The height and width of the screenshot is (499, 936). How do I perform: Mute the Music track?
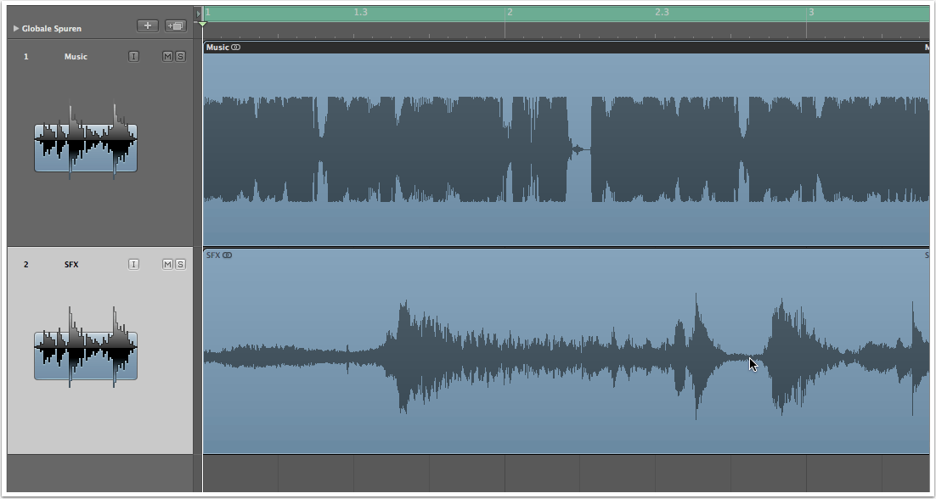[x=167, y=57]
